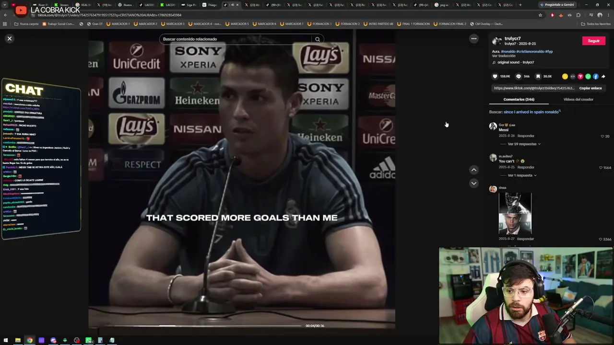Open image in dinaa's comment
This screenshot has width=614, height=345.
point(515,214)
